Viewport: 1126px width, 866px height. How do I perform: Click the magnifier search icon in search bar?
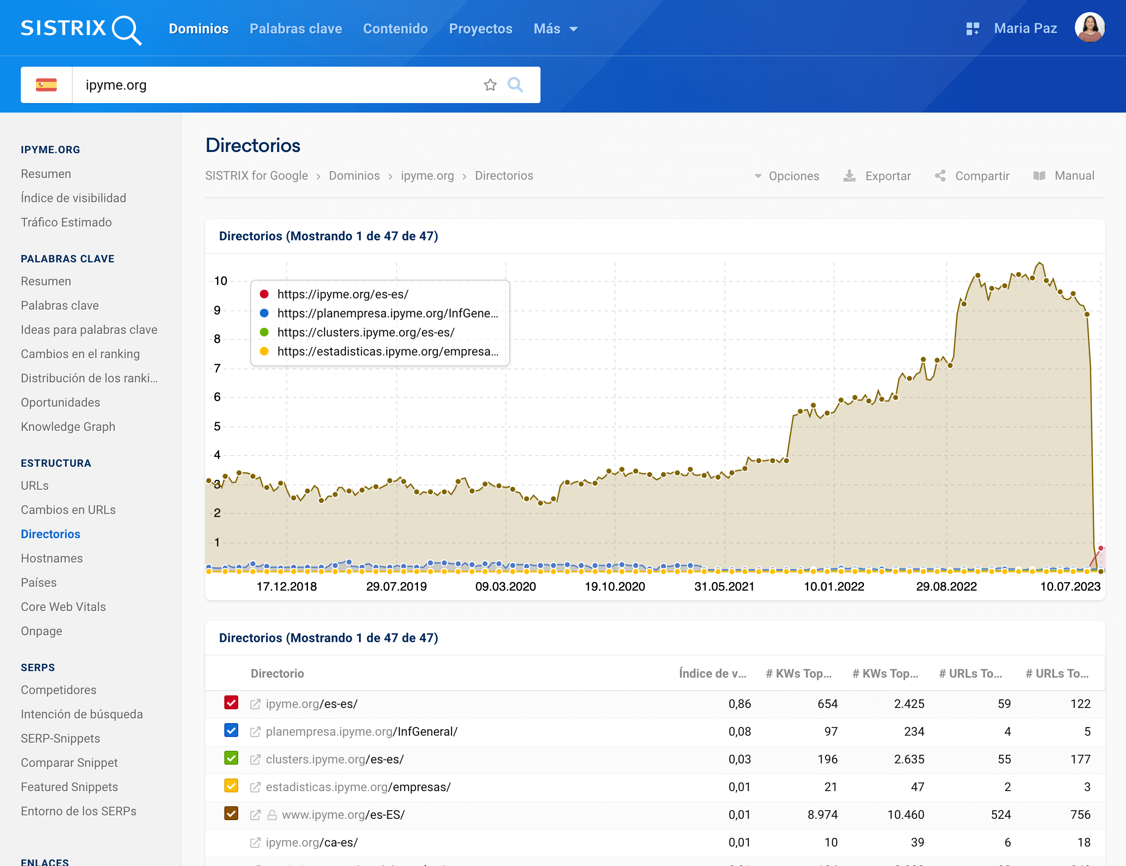(x=514, y=84)
